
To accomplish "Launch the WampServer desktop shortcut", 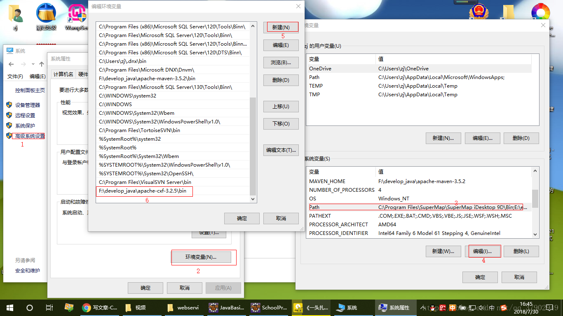I will pyautogui.click(x=77, y=17).
